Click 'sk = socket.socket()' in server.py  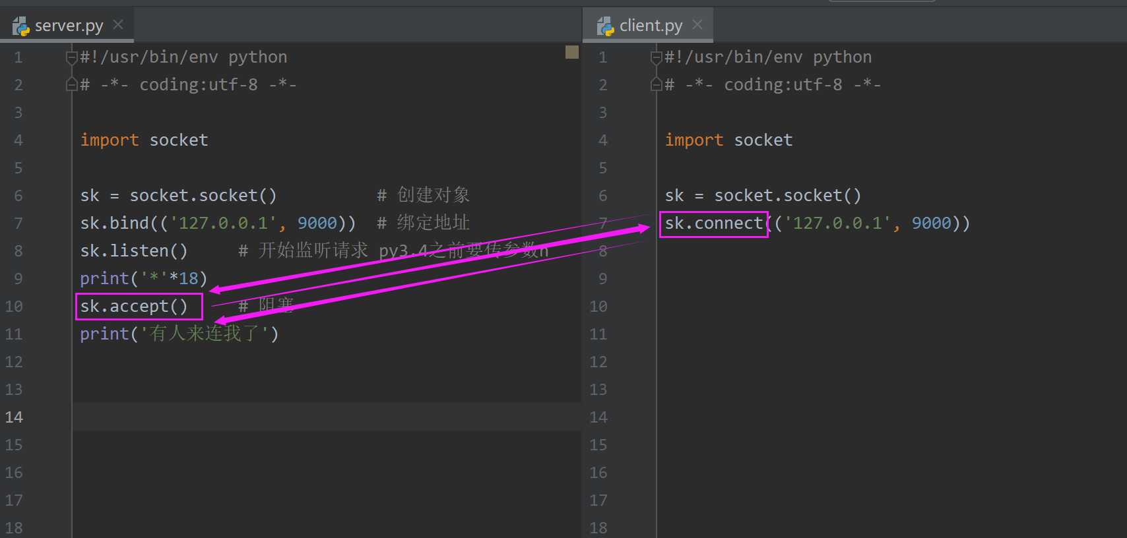coord(178,195)
